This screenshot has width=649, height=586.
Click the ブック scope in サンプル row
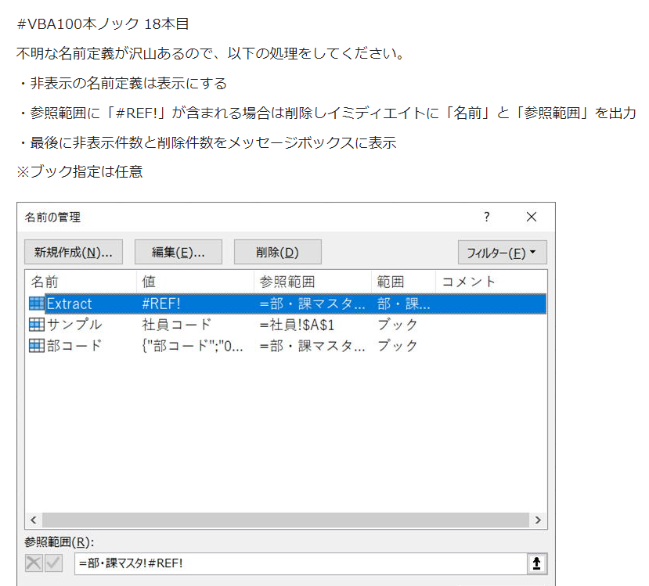point(397,325)
